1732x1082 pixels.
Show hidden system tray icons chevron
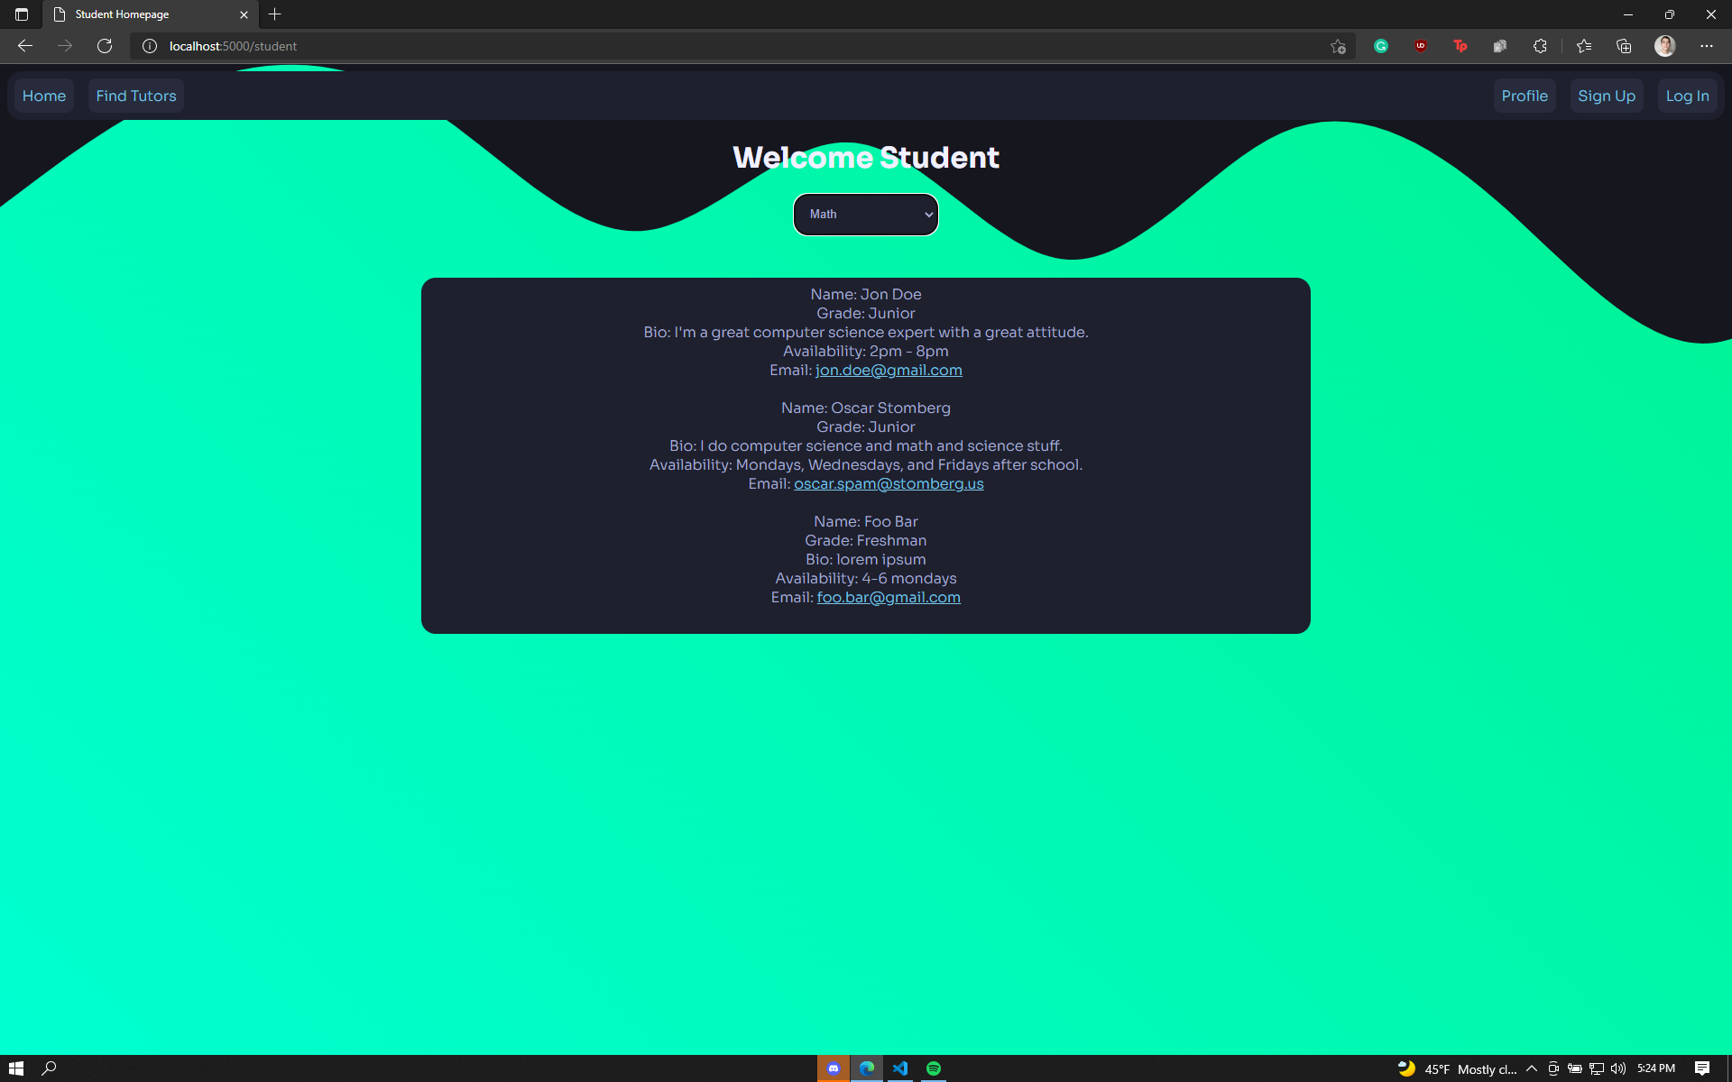(x=1532, y=1068)
